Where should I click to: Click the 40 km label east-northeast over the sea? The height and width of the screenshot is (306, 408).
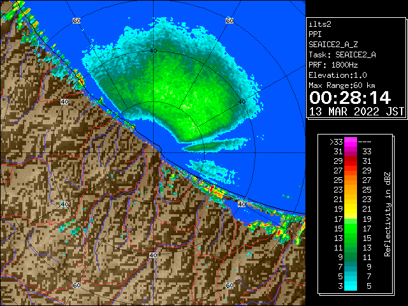242,102
